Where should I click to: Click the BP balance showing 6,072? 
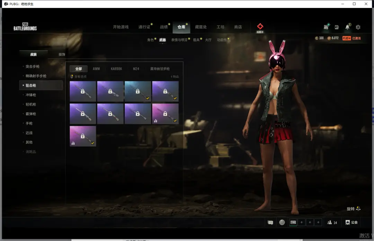coord(333,38)
